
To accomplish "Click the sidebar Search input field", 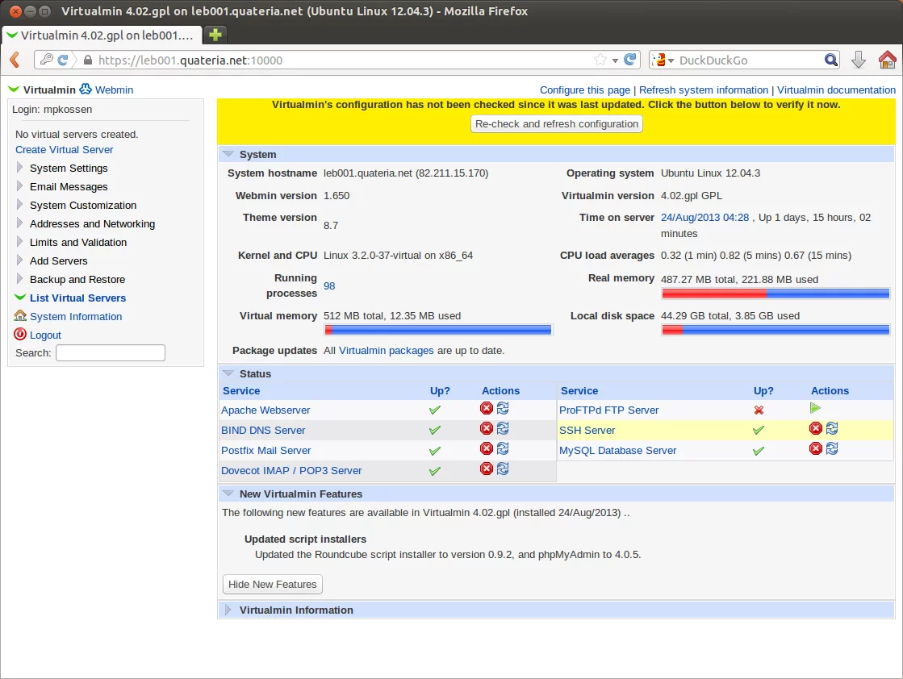I will 111,352.
